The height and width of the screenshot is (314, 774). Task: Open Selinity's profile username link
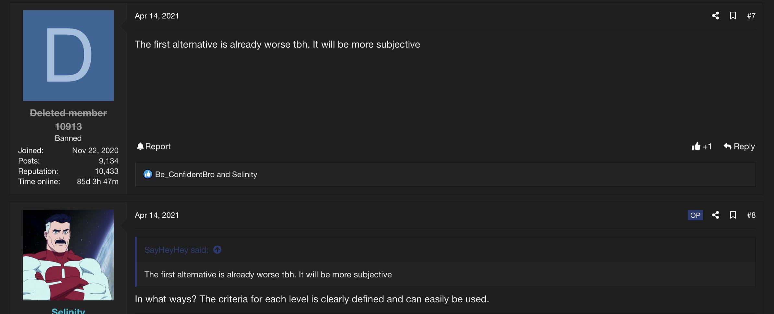point(68,310)
